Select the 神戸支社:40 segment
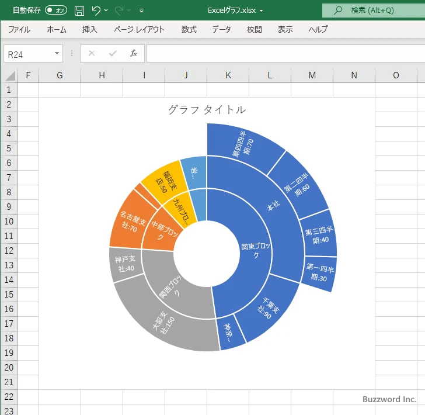 pos(125,264)
